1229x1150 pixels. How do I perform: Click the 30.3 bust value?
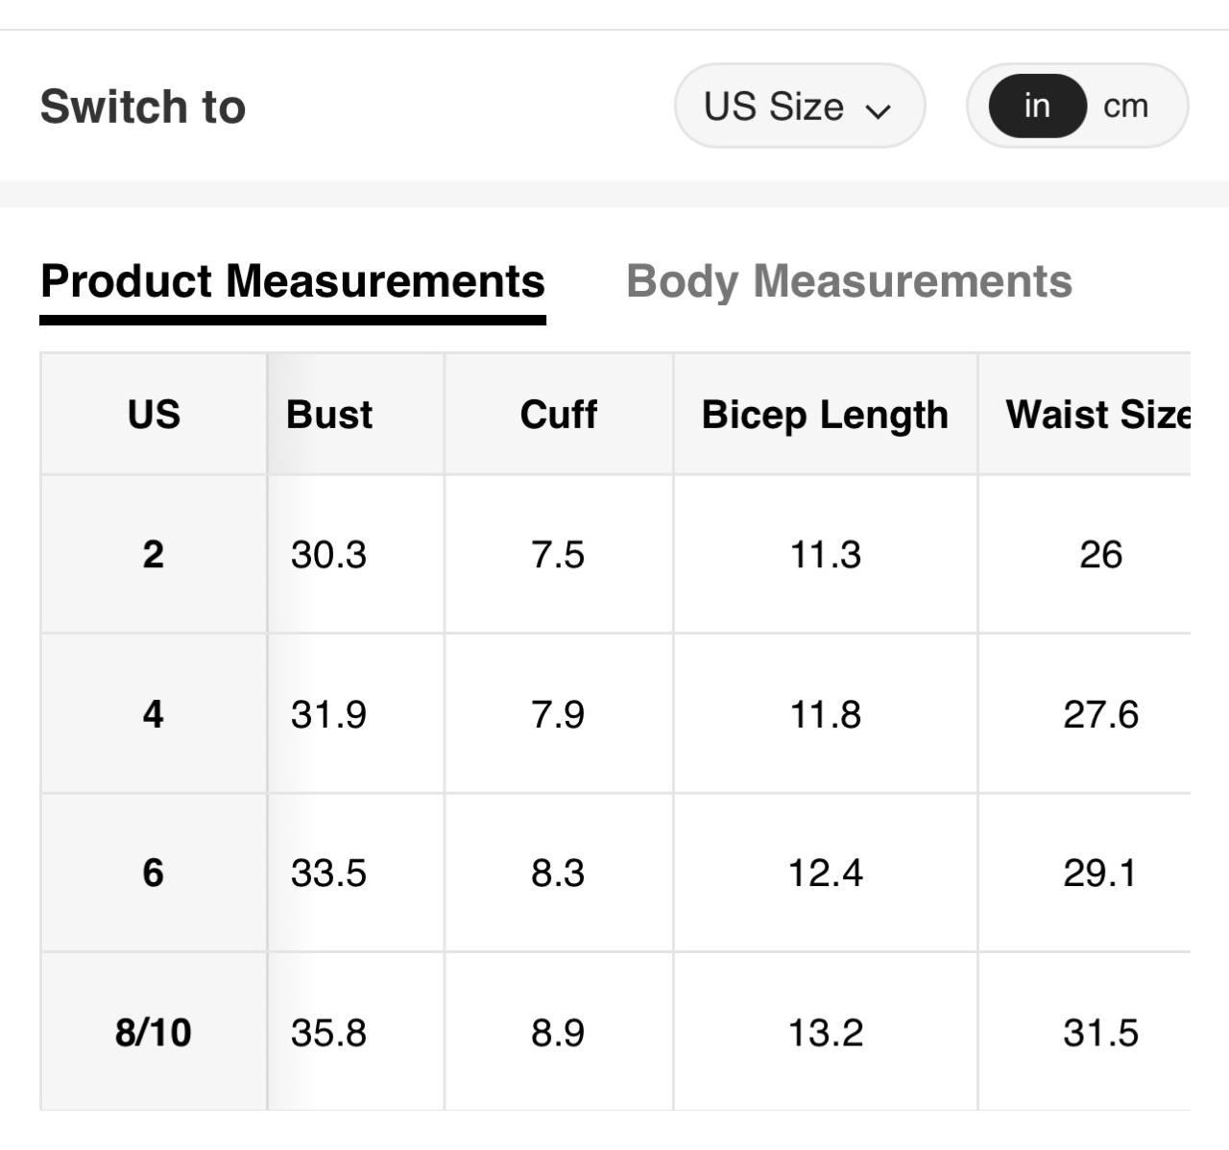click(328, 555)
